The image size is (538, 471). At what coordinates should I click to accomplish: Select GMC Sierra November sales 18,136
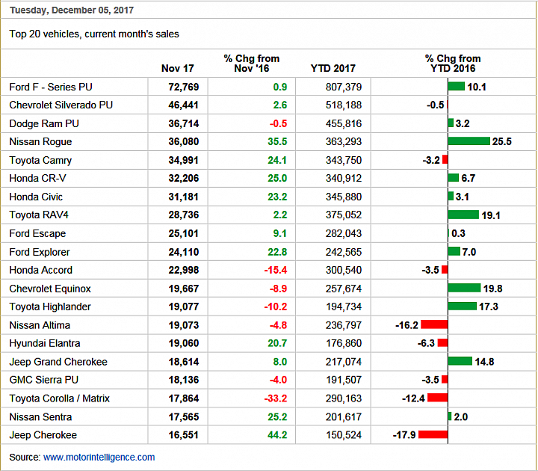tap(184, 380)
